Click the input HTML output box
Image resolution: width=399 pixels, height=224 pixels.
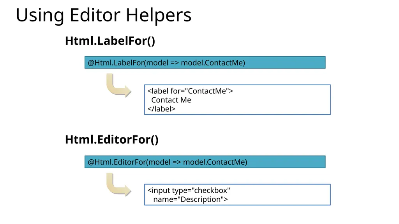point(237,195)
